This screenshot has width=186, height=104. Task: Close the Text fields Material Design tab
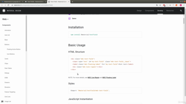click(46, 2)
